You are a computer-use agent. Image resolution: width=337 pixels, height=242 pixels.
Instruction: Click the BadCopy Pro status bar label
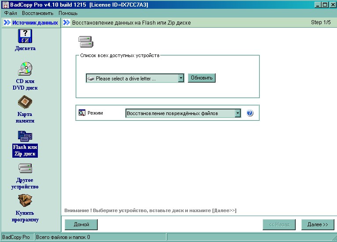pyautogui.click(x=16, y=237)
